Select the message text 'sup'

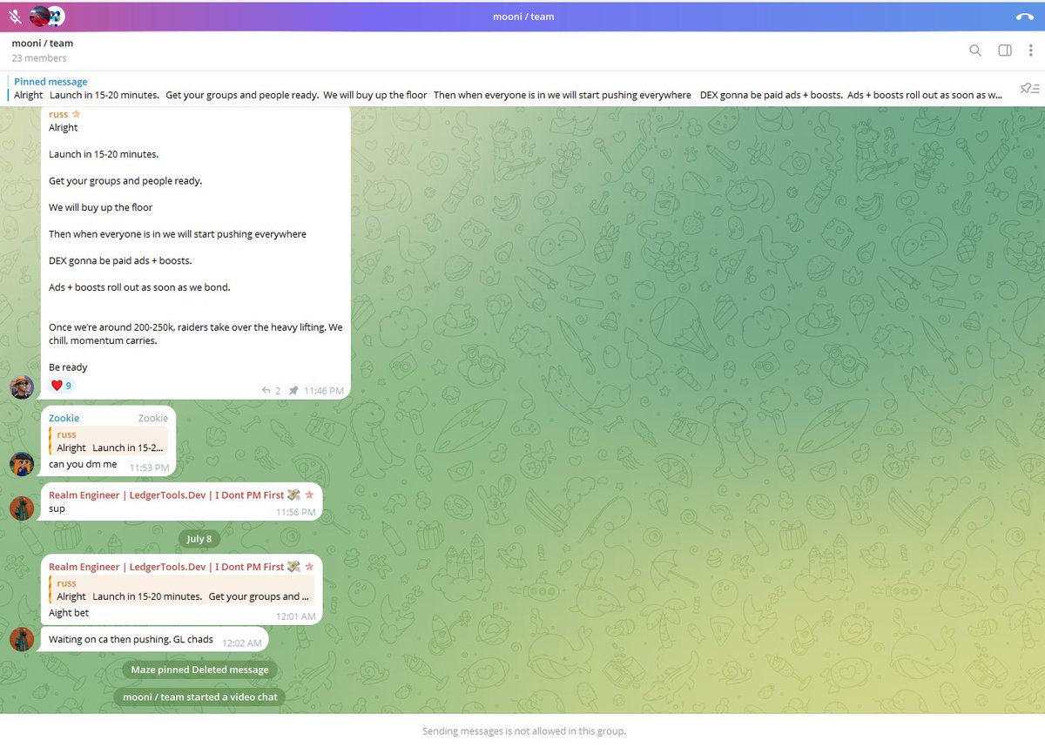(57, 509)
